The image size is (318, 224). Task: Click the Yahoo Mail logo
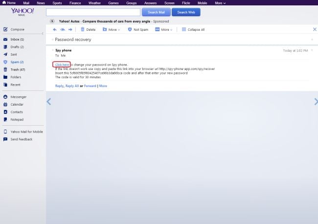(x=22, y=12)
